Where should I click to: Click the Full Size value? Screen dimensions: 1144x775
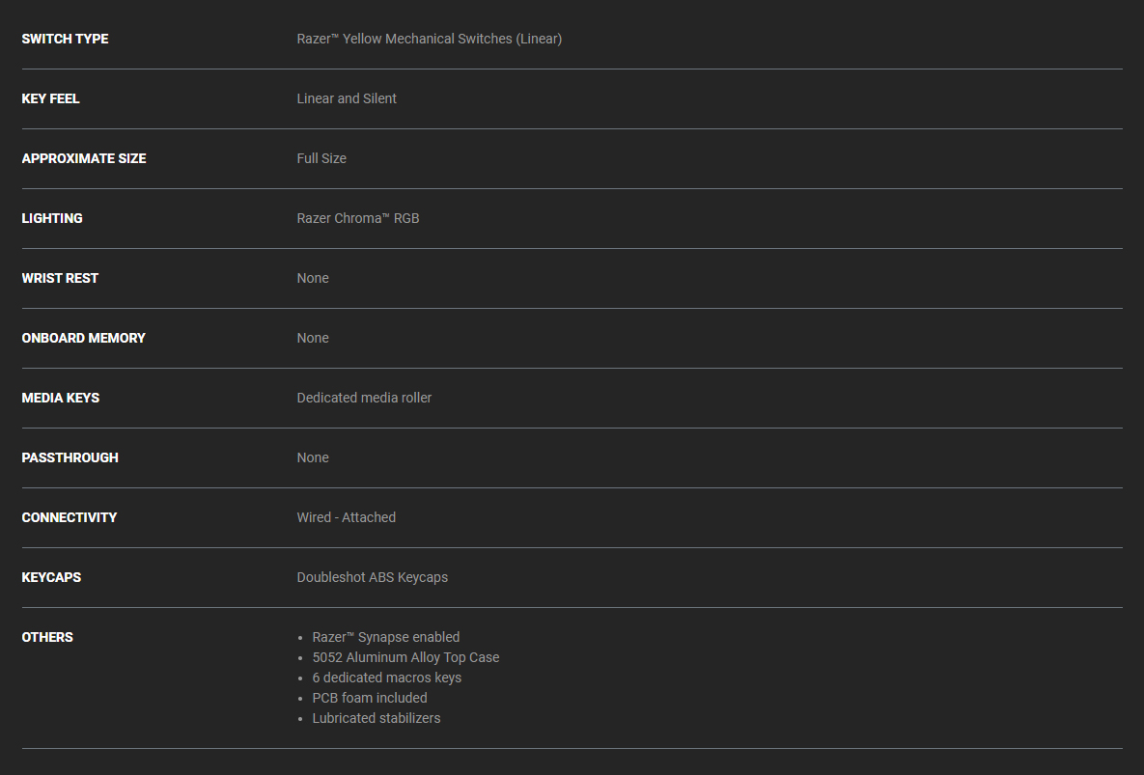click(321, 158)
